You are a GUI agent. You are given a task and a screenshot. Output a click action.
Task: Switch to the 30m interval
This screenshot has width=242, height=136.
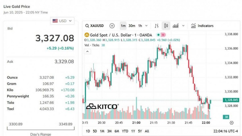pyautogui.click(x=132, y=26)
